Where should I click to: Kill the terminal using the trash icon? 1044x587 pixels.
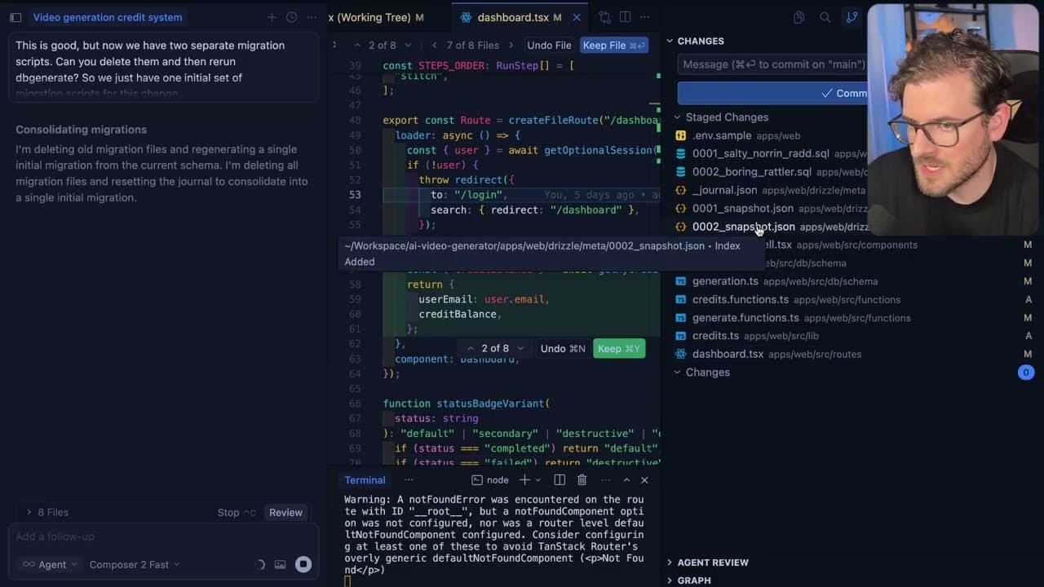tap(582, 480)
